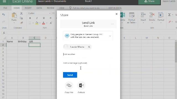
Task: Click the green Share button in header
Action: (x=149, y=2)
